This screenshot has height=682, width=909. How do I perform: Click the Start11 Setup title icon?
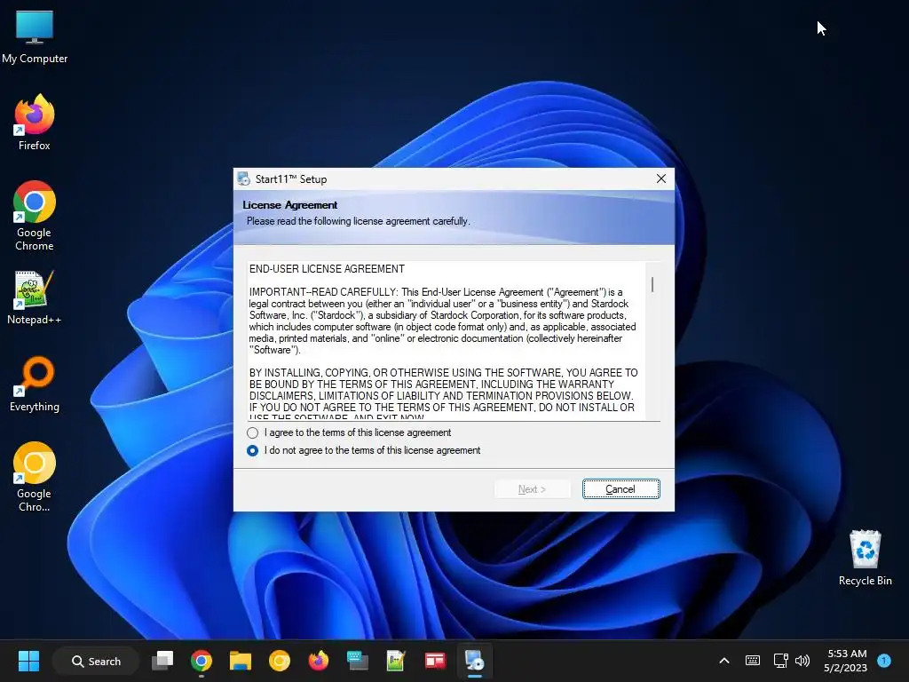pos(243,178)
